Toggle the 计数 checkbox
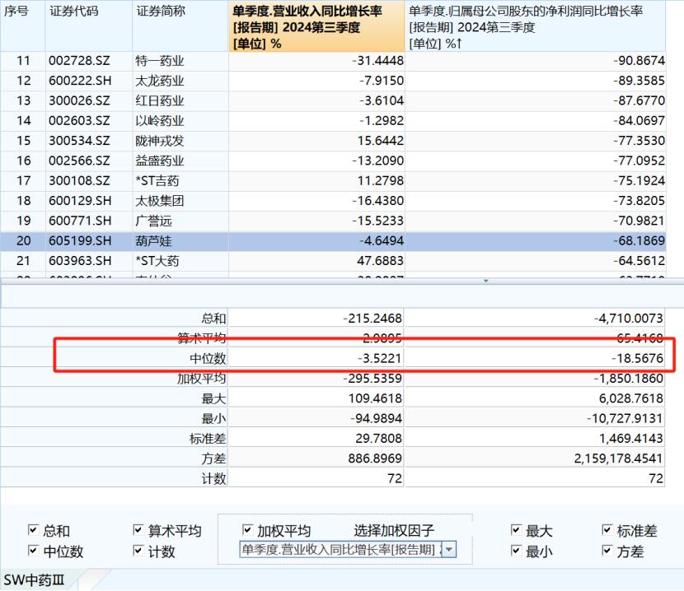The width and height of the screenshot is (684, 591). 138,551
